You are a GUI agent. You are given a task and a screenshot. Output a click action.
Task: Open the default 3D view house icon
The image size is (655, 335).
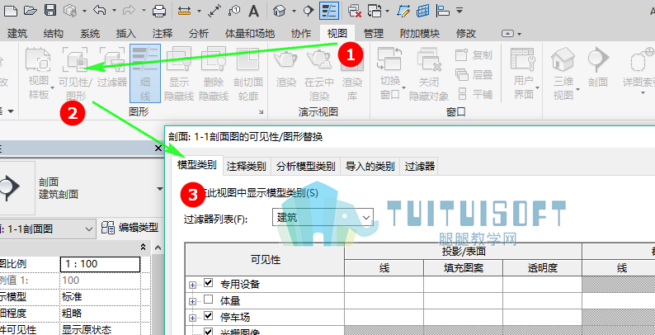click(279, 11)
